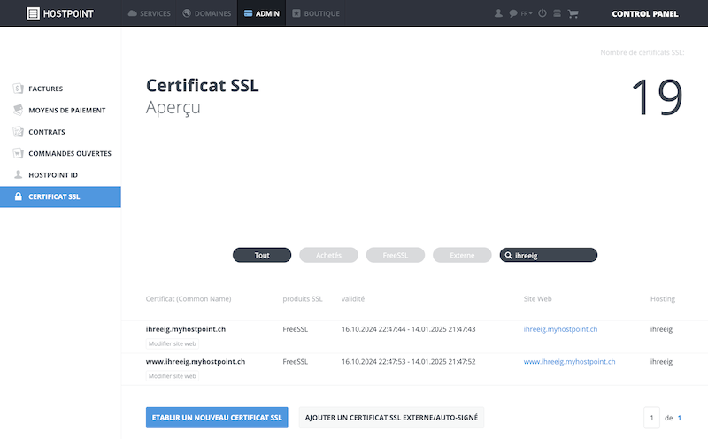Open the Domaines menu

(x=207, y=13)
